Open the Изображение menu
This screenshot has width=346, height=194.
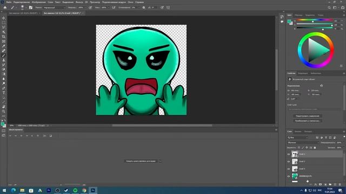[38, 2]
